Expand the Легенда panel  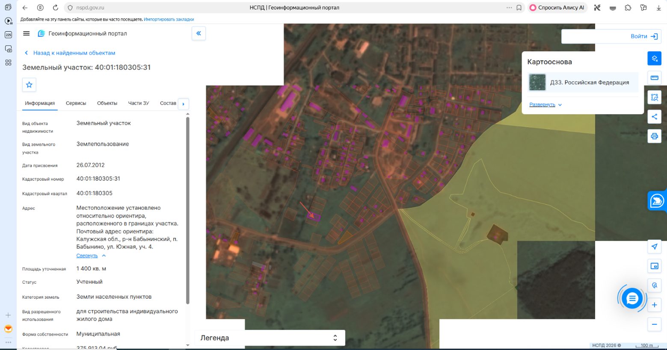pos(270,338)
